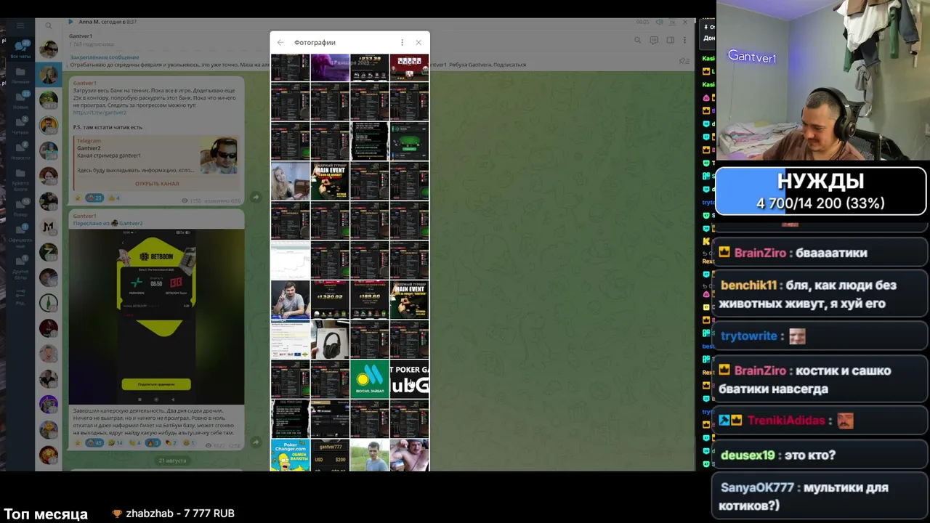Open three-dot menu in Фотографии panel header
The width and height of the screenshot is (930, 523).
(402, 43)
